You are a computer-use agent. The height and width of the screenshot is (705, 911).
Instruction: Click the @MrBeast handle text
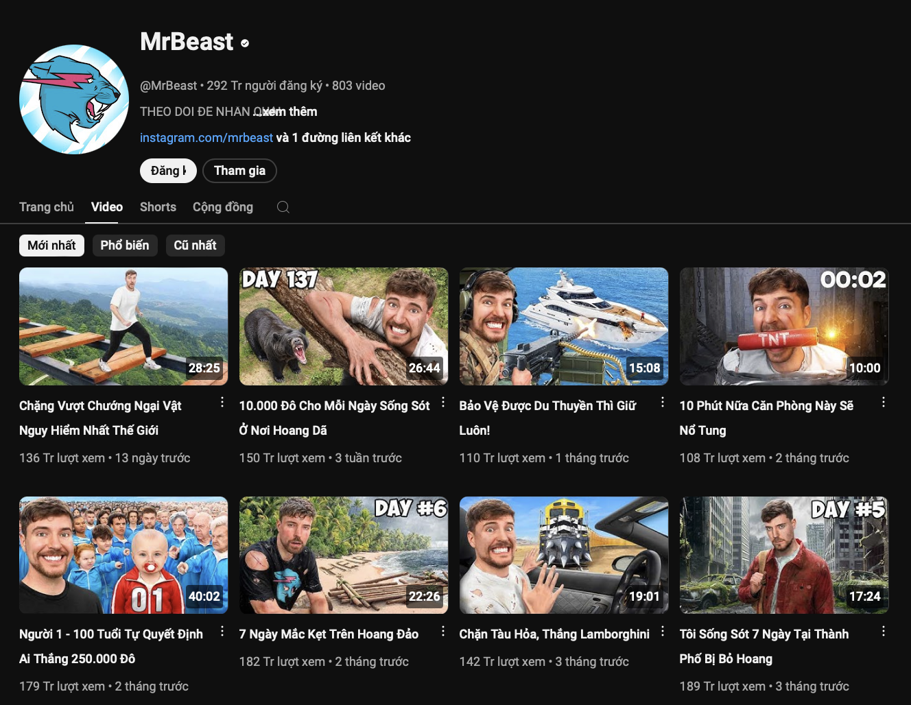tap(168, 86)
